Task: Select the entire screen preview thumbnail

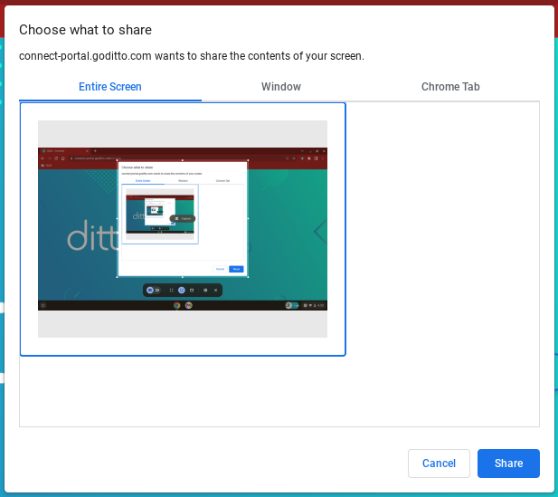Action: tap(183, 229)
